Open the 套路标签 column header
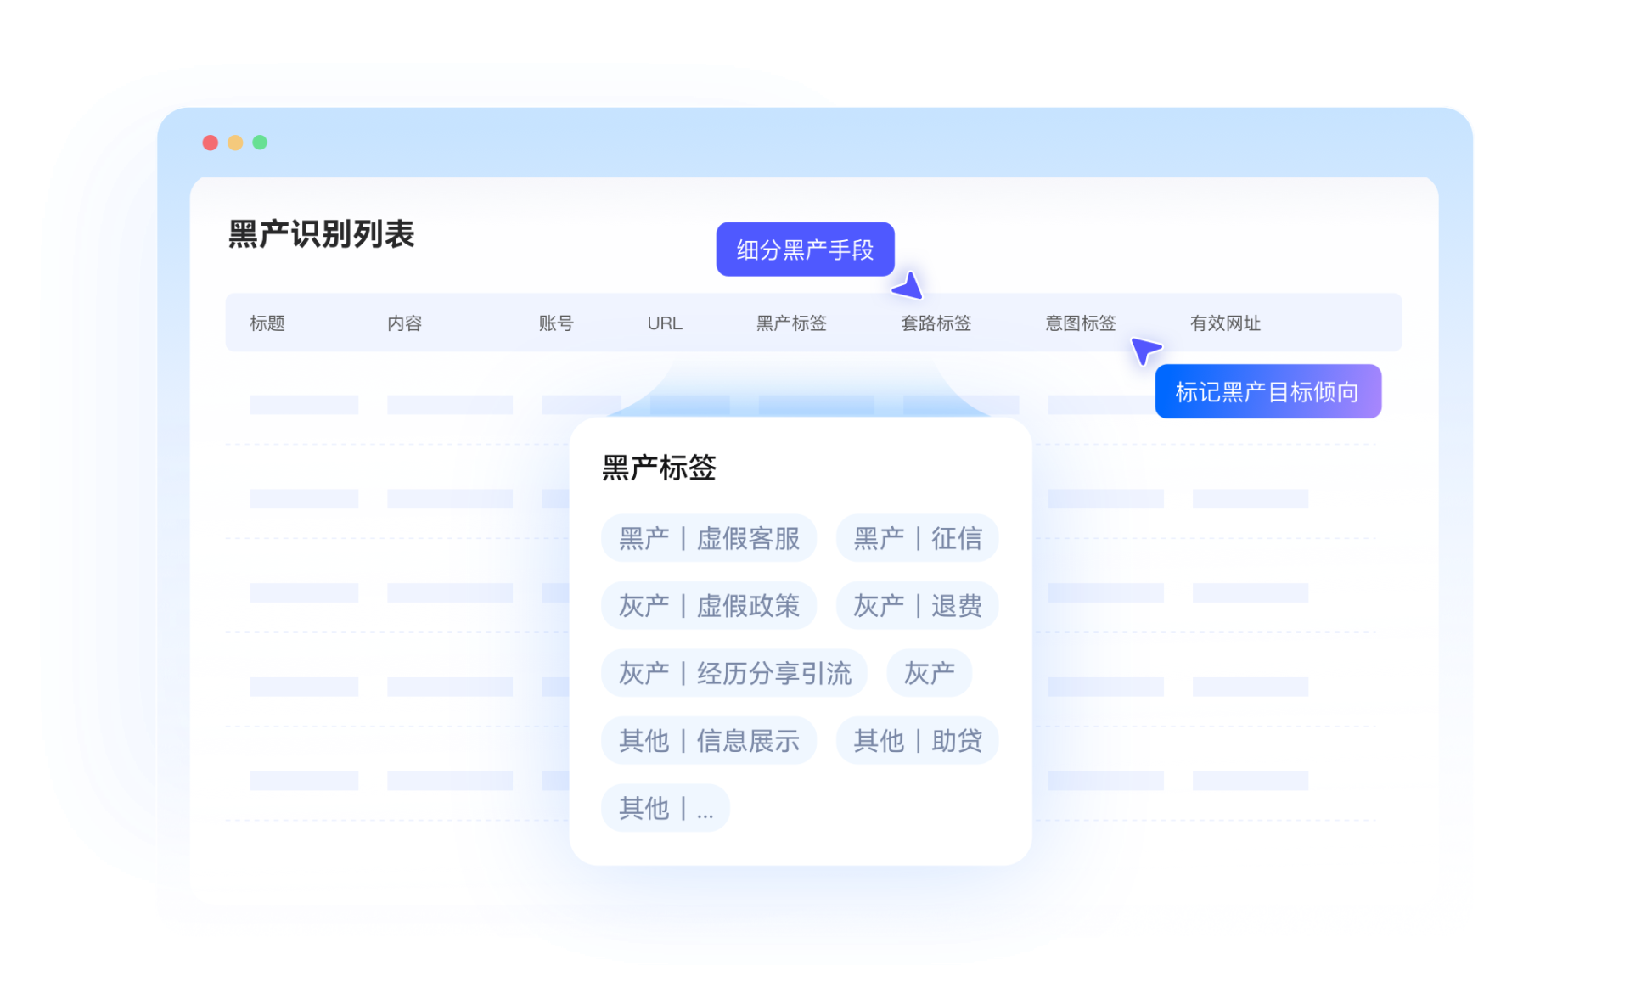1630x993 pixels. click(x=935, y=323)
